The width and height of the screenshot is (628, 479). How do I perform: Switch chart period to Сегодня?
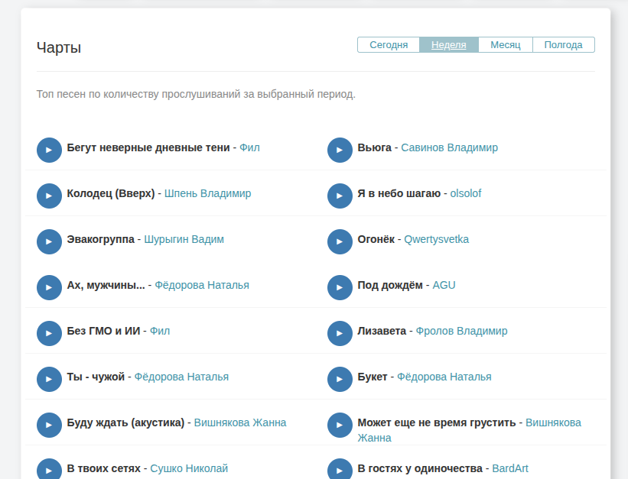pos(389,45)
